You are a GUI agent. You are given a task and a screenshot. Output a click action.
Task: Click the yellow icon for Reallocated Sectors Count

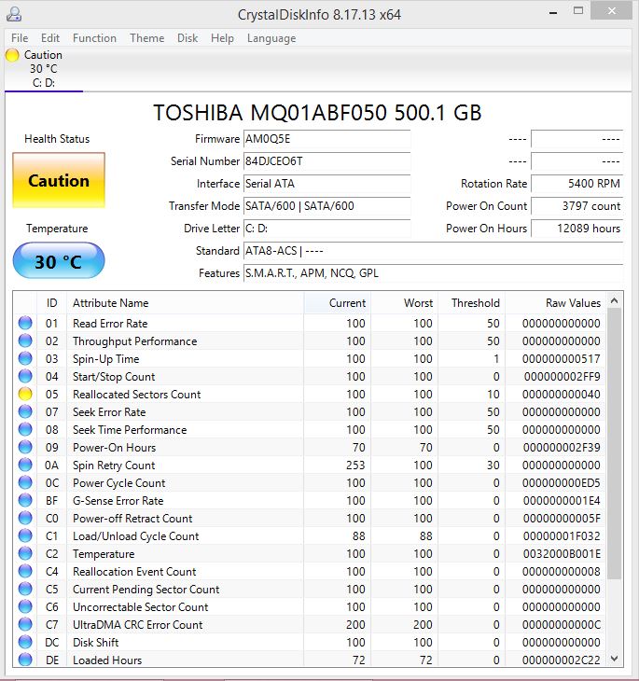click(25, 394)
